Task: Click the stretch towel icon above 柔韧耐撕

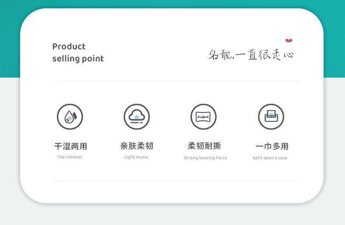Action: [x=204, y=117]
